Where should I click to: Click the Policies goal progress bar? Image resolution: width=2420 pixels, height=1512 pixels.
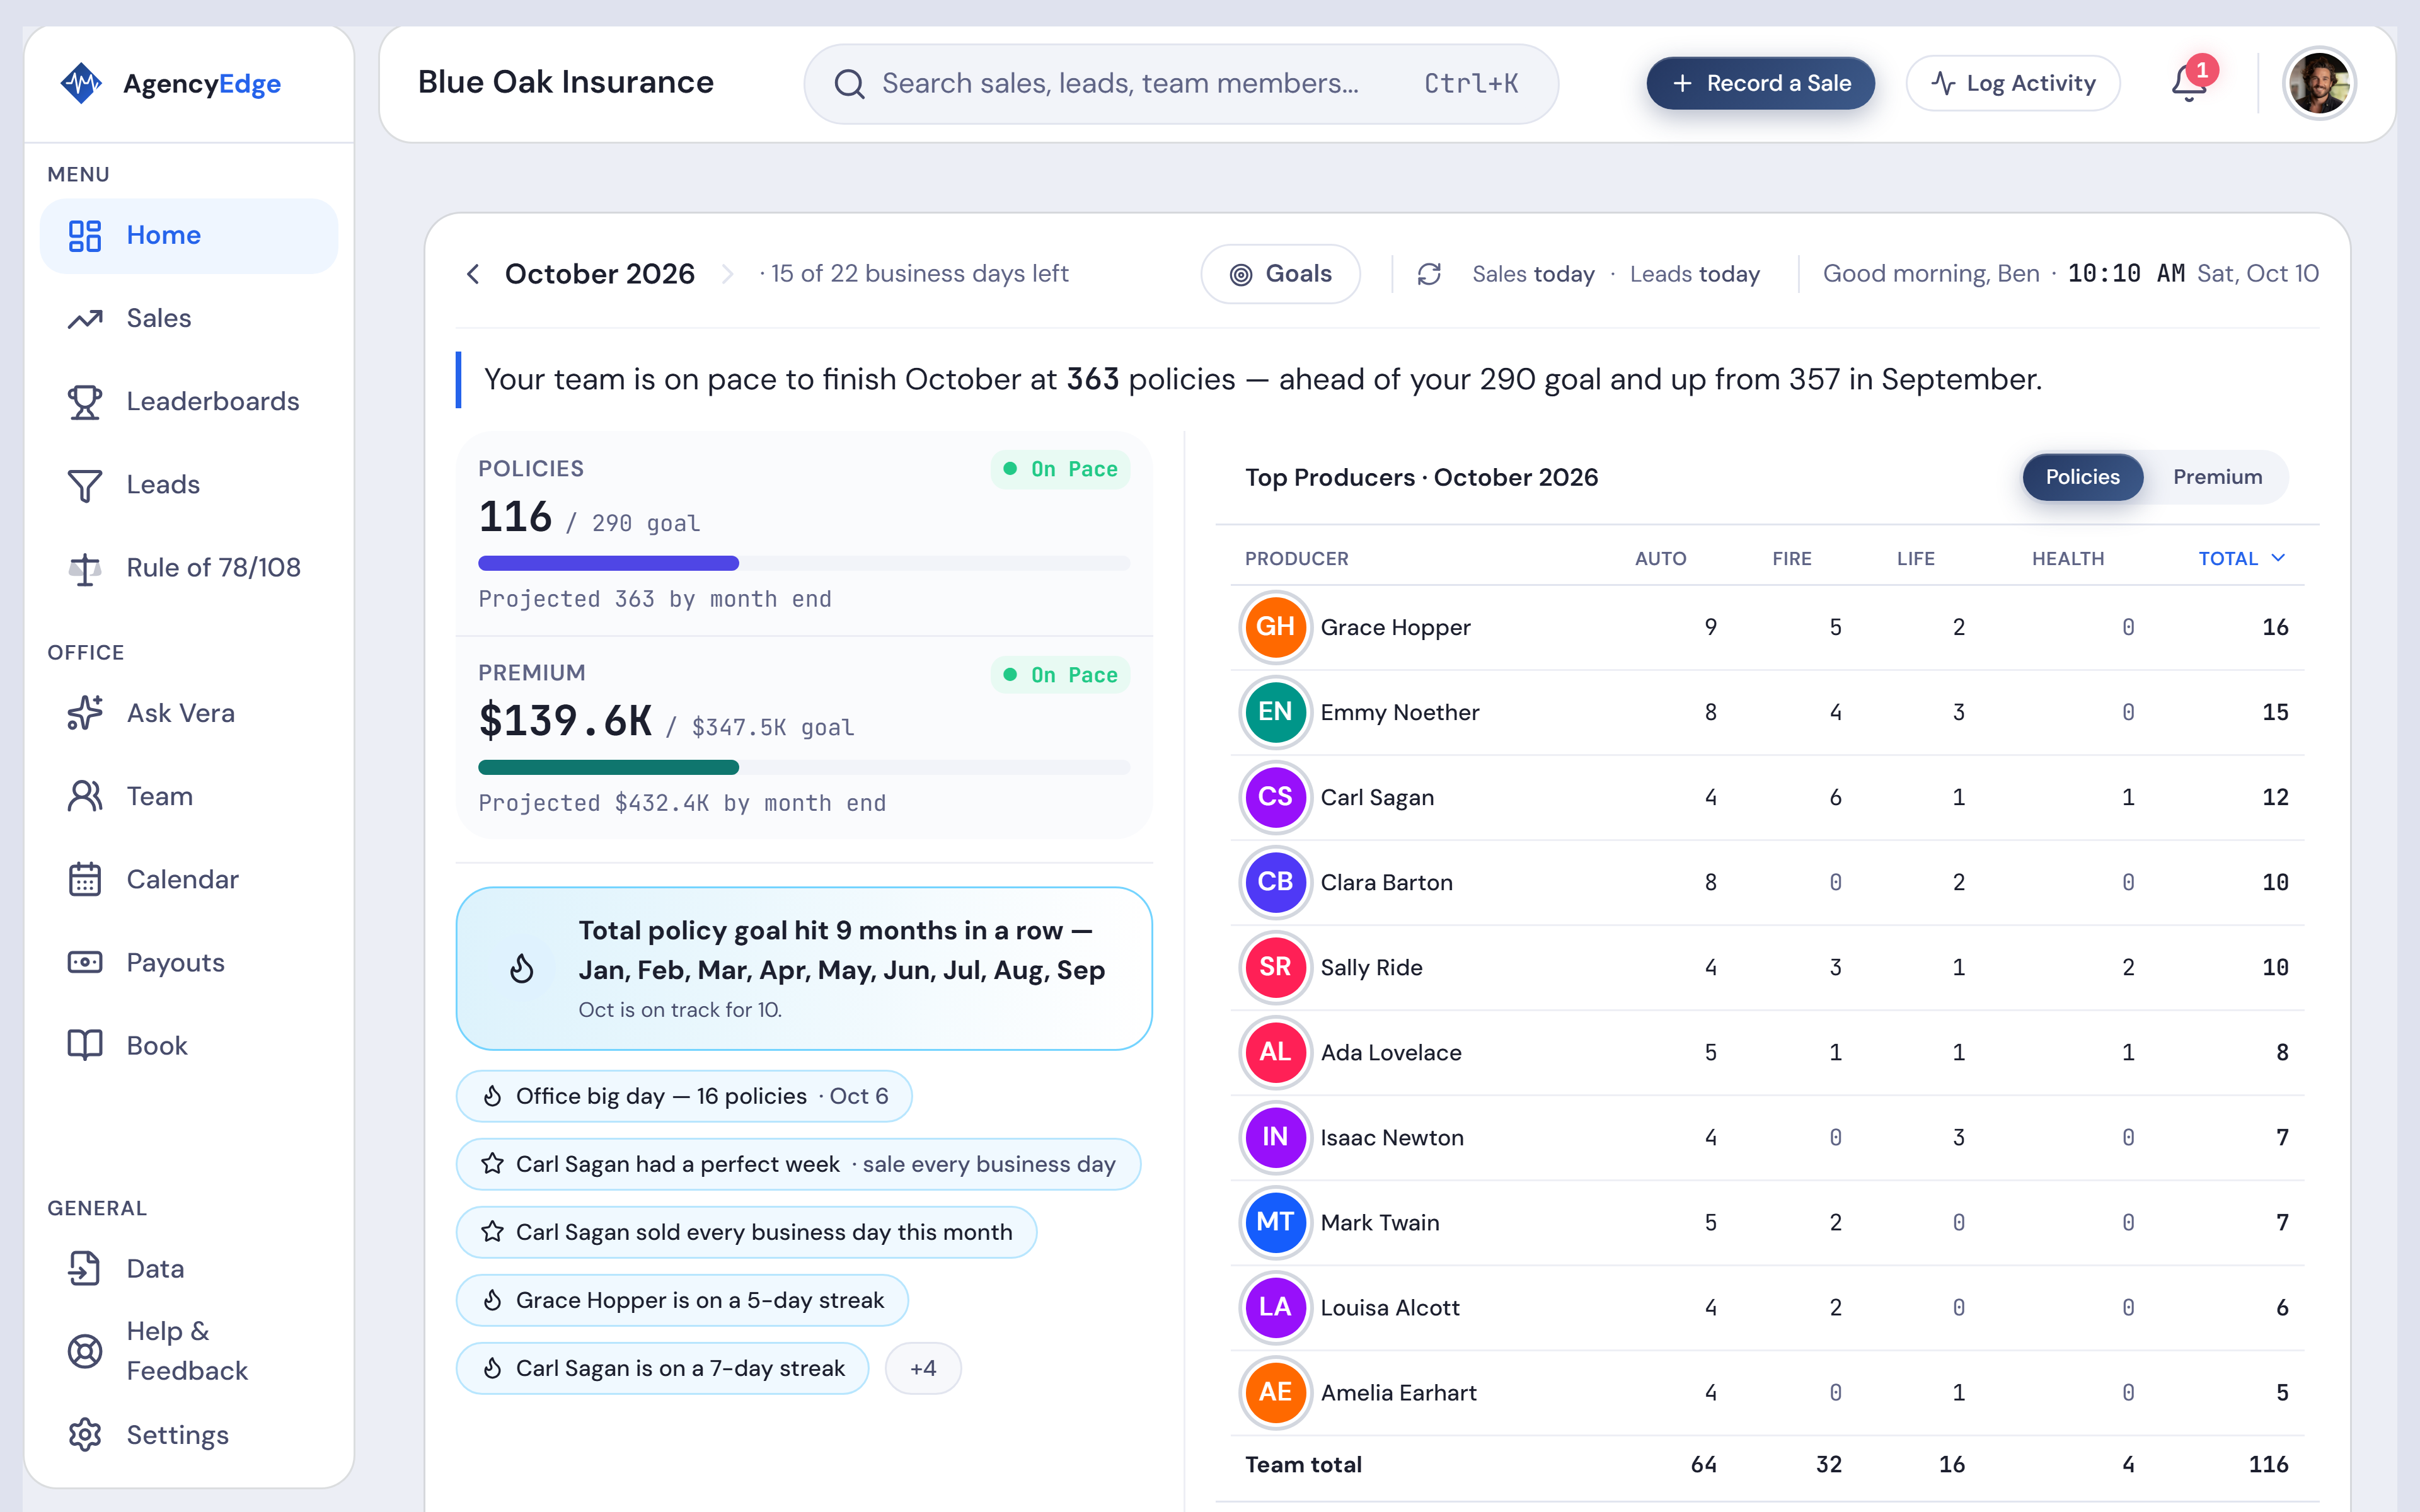point(804,563)
